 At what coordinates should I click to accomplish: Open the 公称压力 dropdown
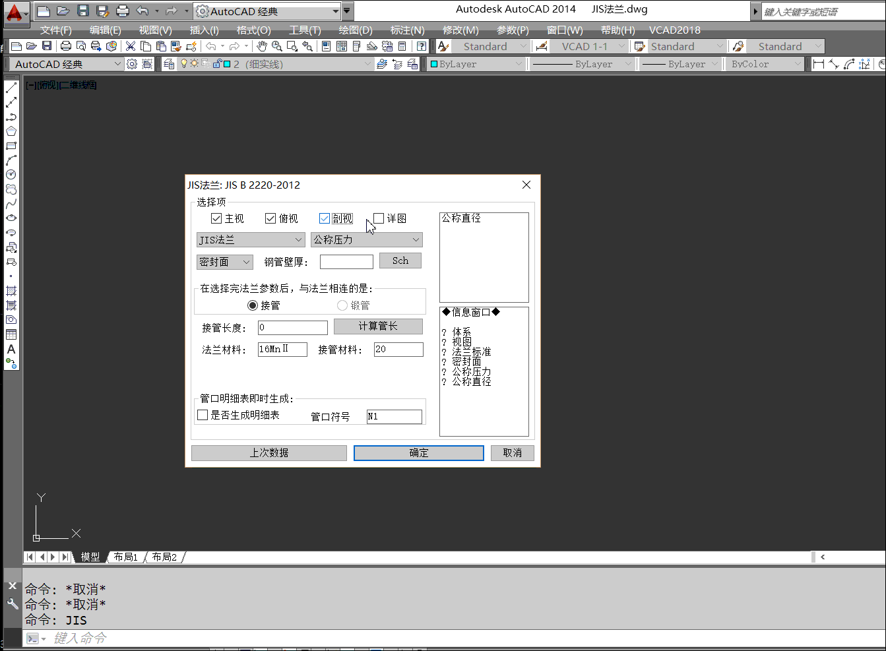tap(366, 240)
